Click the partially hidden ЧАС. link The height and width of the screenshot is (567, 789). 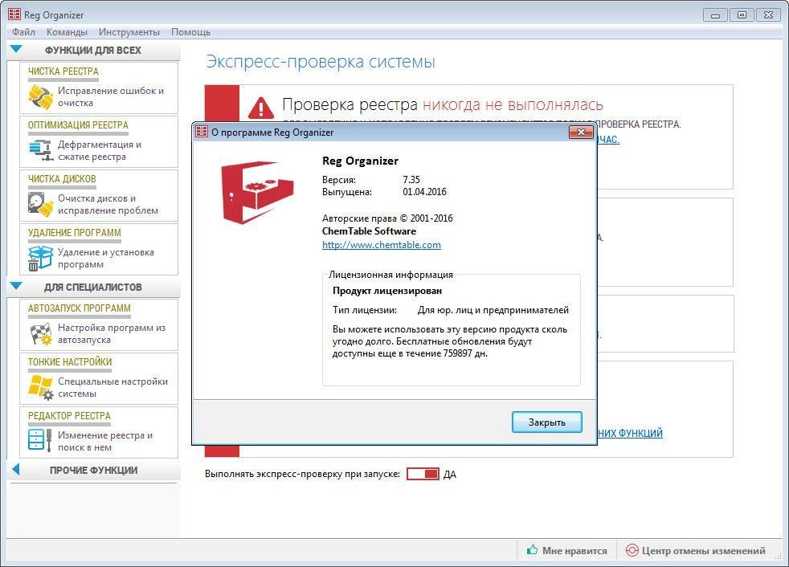[608, 140]
